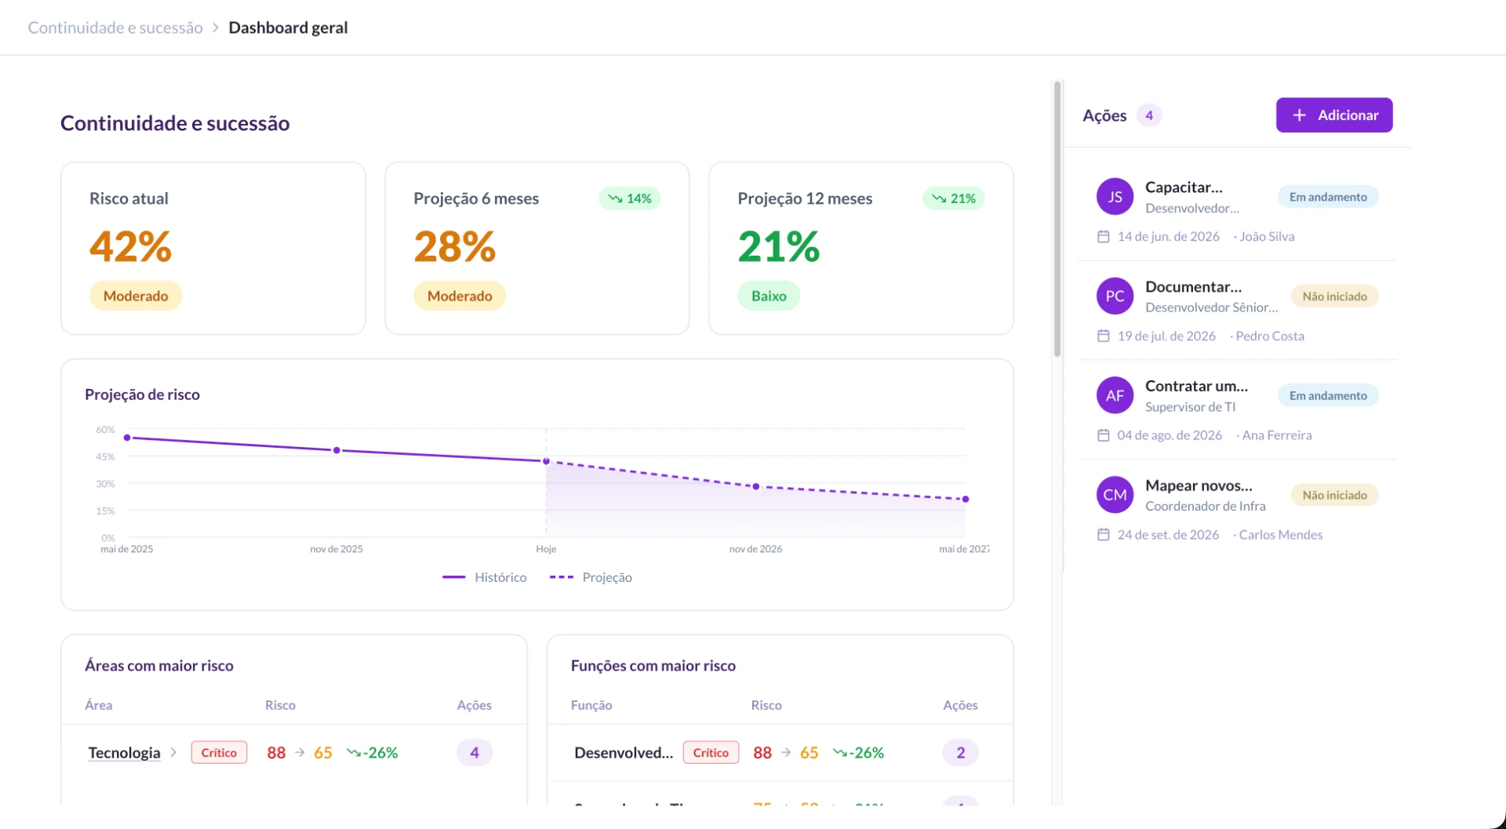The image size is (1506, 829).
Task: Click Em andamento badge on Capacitar action
Action: tap(1328, 197)
